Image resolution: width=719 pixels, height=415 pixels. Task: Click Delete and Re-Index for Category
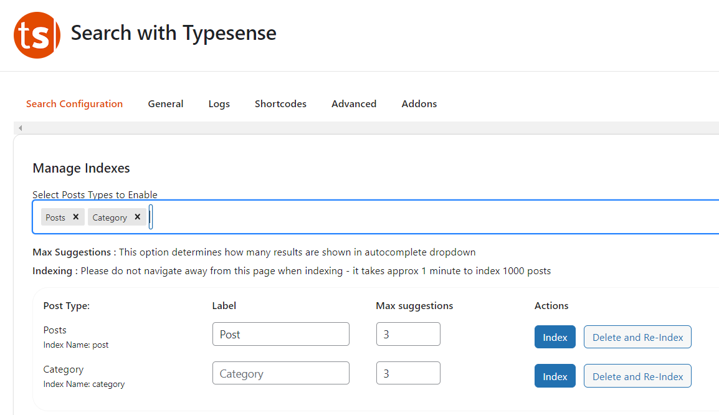pyautogui.click(x=637, y=376)
